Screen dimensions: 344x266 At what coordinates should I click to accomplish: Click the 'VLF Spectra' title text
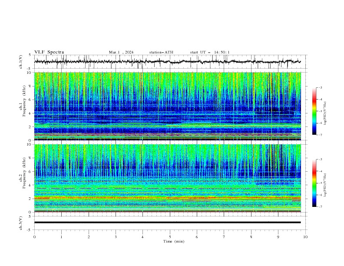coord(49,52)
